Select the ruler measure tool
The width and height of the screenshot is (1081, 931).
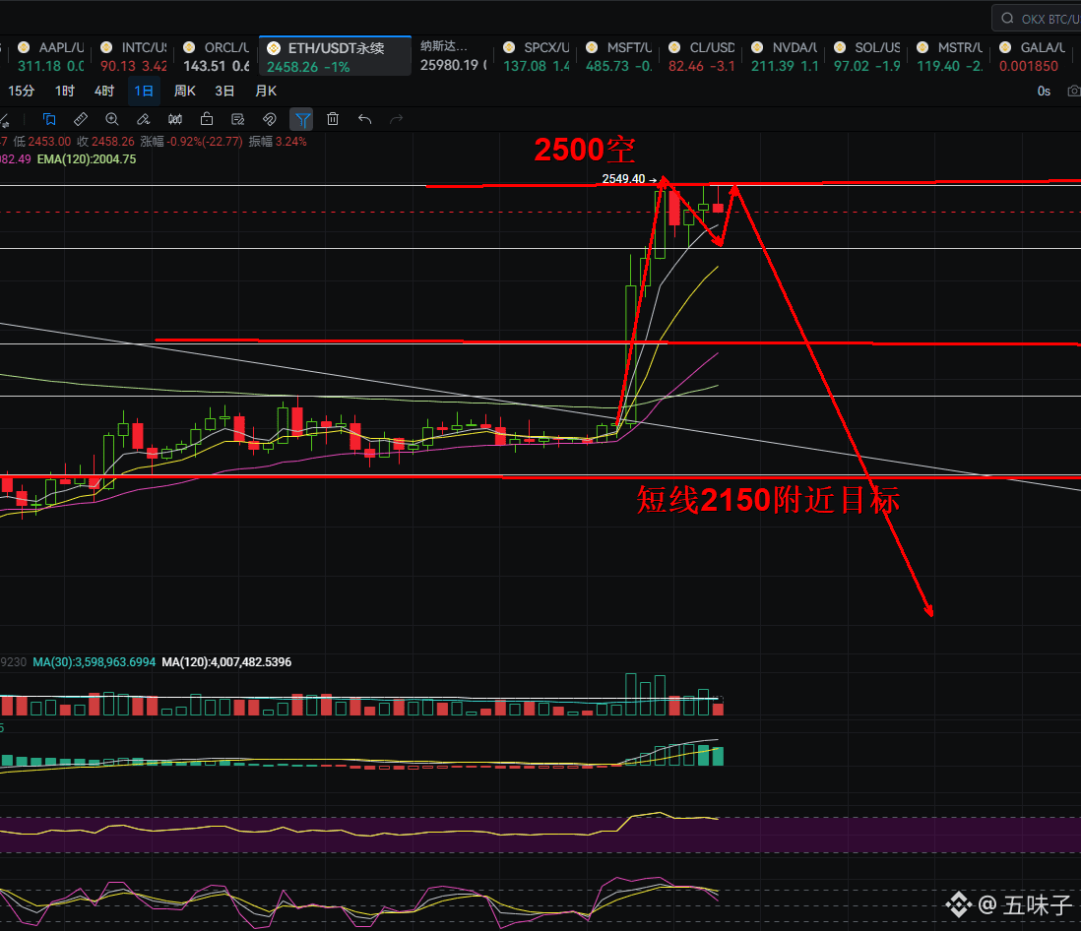point(81,119)
